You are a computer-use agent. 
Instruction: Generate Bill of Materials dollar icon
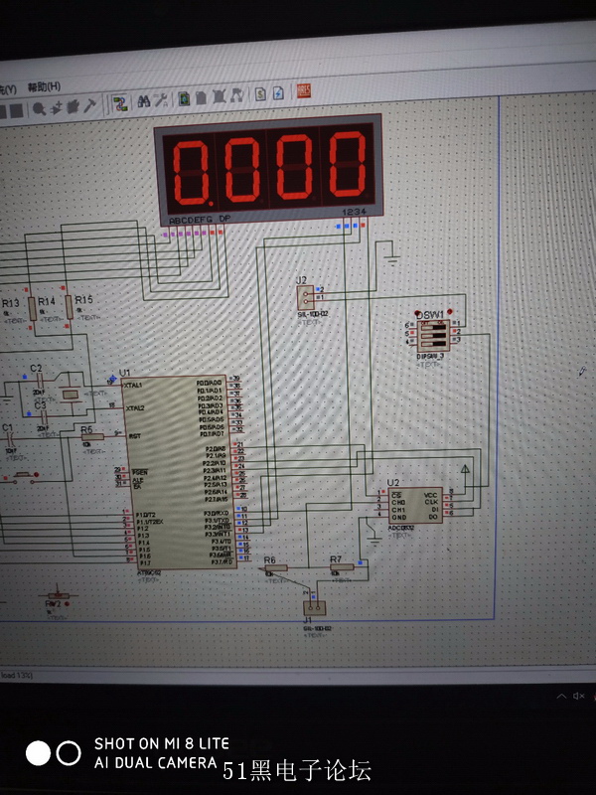pos(260,93)
